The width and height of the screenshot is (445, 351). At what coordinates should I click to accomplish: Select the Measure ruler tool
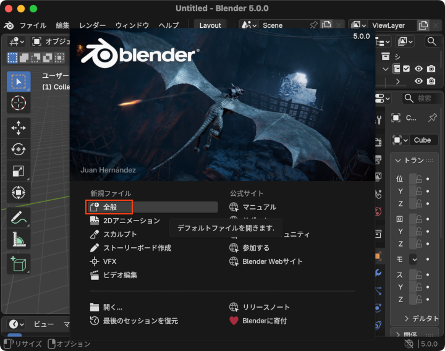point(19,239)
